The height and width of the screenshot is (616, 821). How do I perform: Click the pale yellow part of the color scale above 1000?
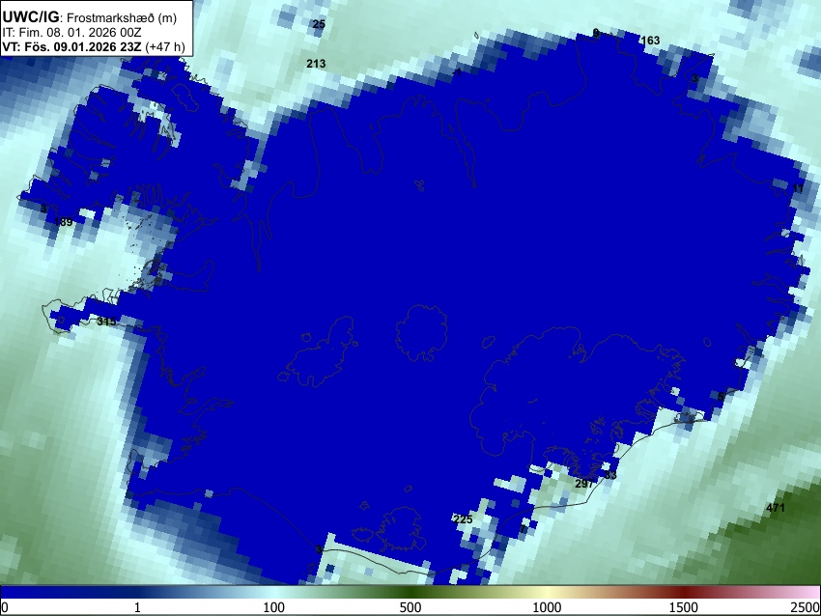pyautogui.click(x=547, y=592)
